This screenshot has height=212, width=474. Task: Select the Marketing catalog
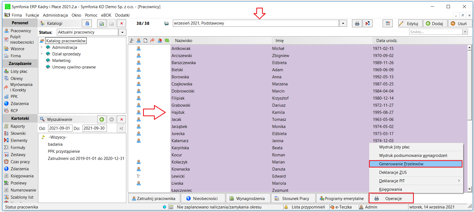[61, 61]
